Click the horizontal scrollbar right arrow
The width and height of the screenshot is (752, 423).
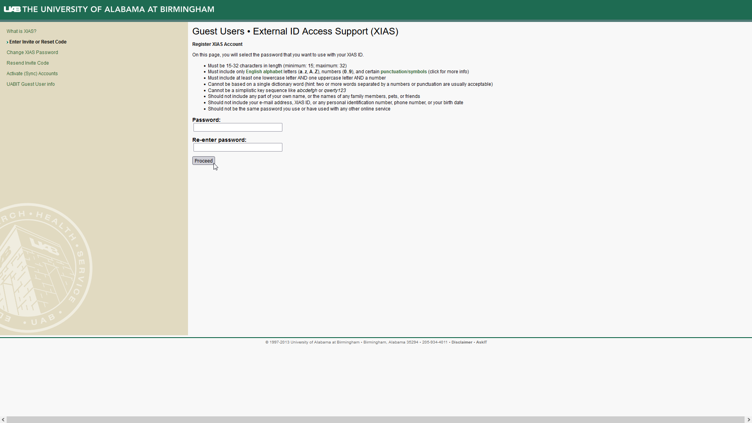[x=748, y=419]
